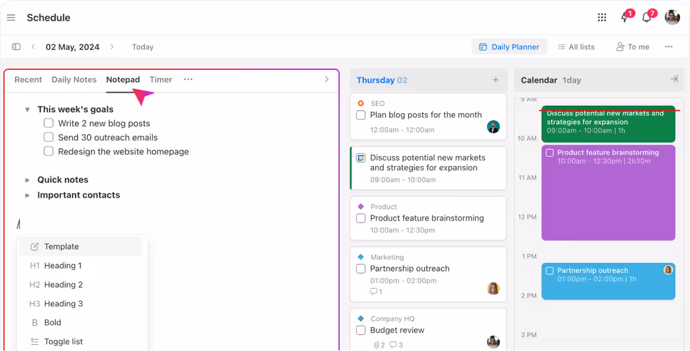
Task: Expand the Quick notes section
Action: point(27,180)
